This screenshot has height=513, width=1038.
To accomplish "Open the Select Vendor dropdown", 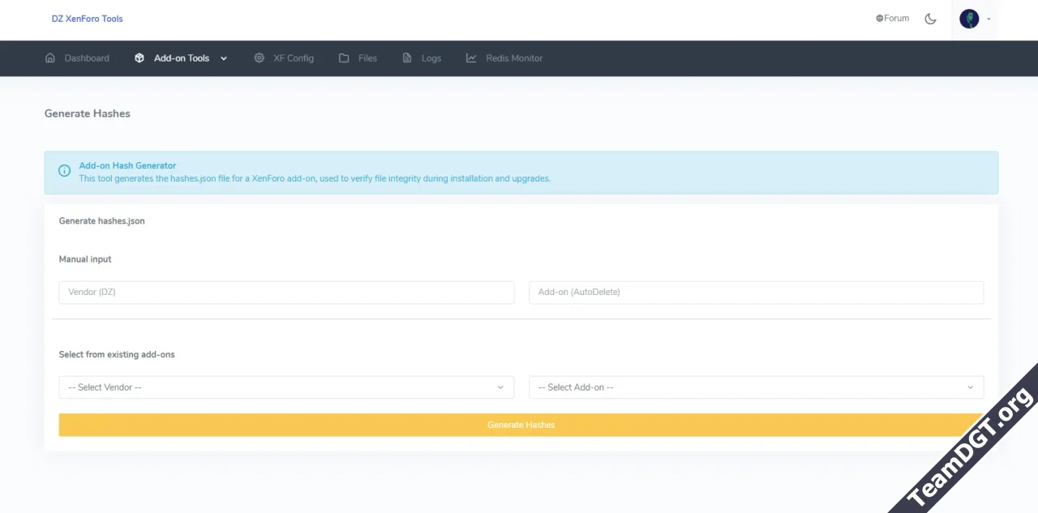I will point(286,387).
